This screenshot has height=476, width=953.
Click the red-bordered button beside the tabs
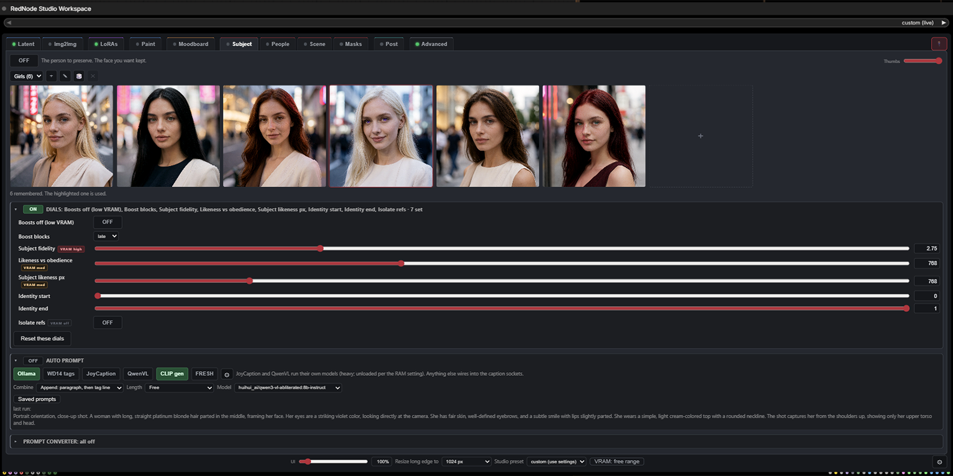(939, 44)
